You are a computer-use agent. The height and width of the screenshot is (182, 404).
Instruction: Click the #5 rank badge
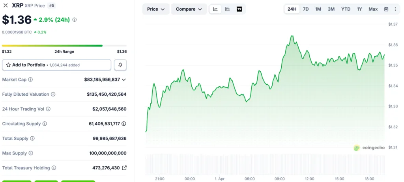(52, 6)
